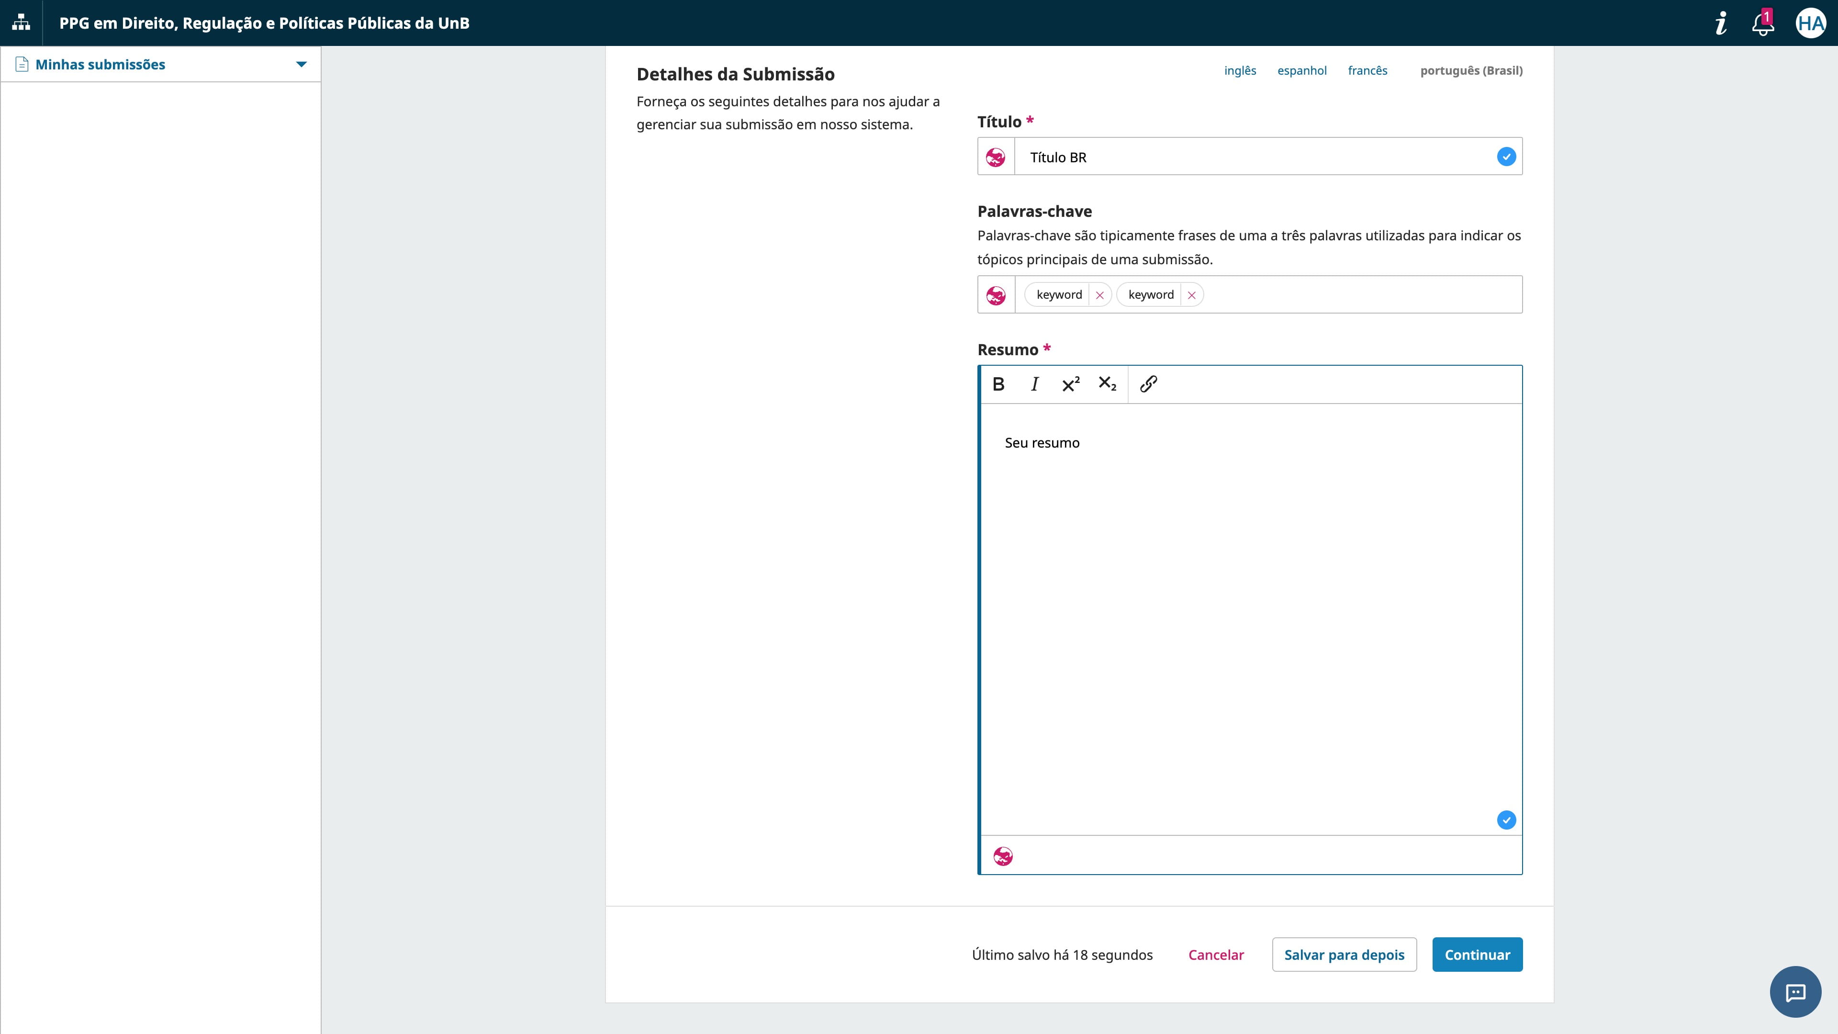Open the help info icon
Image resolution: width=1838 pixels, height=1034 pixels.
click(x=1721, y=23)
